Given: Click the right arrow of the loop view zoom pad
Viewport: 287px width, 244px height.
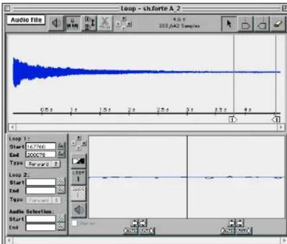Looking at the screenshot, I should point(84,143).
